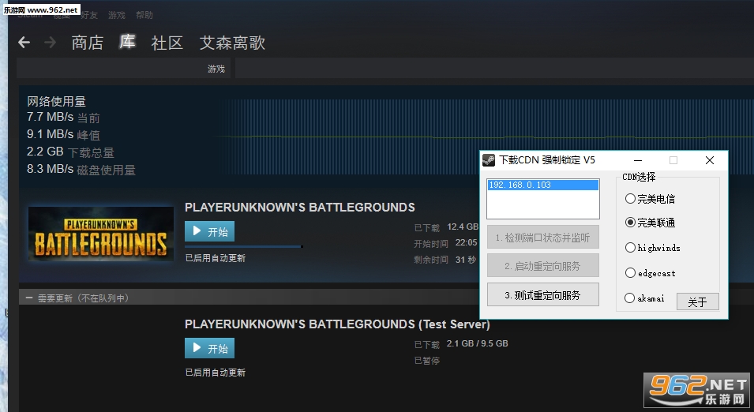Open the 社区 community tab
This screenshot has height=412, width=754.
pyautogui.click(x=167, y=43)
